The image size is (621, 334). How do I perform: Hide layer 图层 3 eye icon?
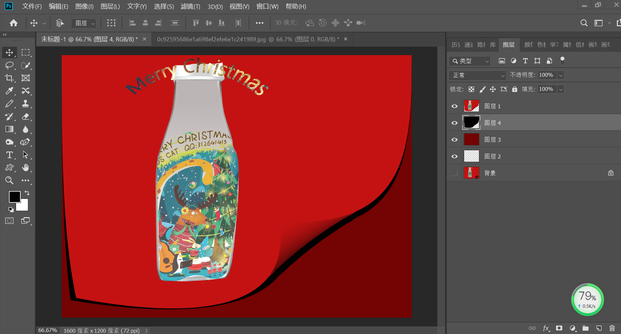click(454, 140)
